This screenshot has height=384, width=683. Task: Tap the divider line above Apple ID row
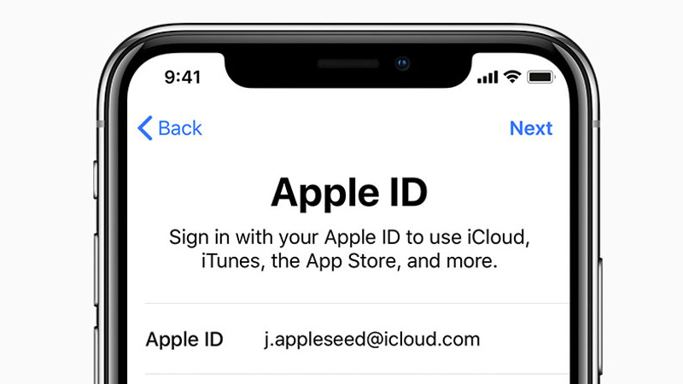(357, 303)
